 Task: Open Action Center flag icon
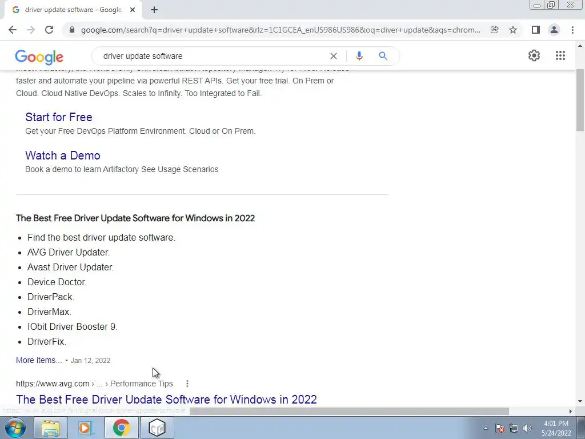coord(500,429)
